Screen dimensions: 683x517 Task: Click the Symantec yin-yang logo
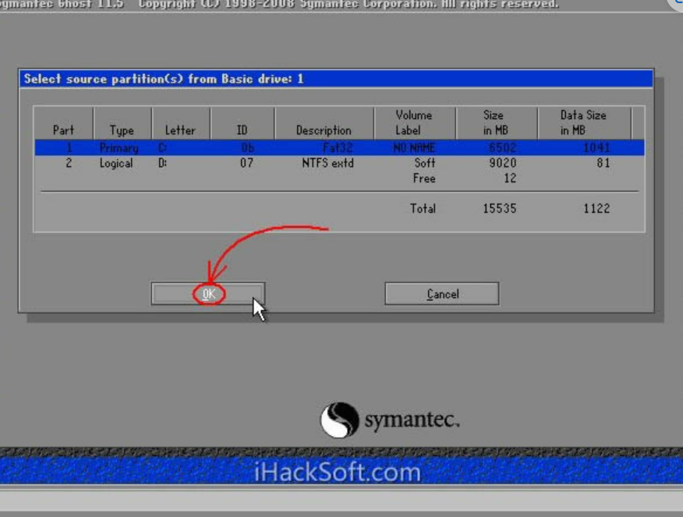click(x=340, y=420)
